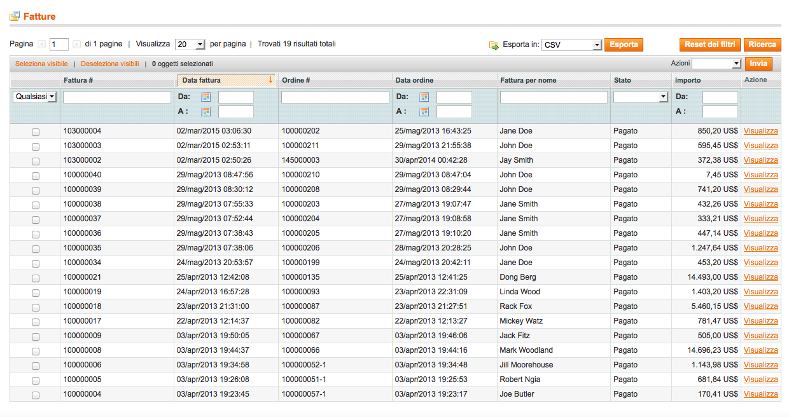The height and width of the screenshot is (417, 789).
Task: Open the 'Qualsiasi' selection filter dropdown
Action: point(35,97)
